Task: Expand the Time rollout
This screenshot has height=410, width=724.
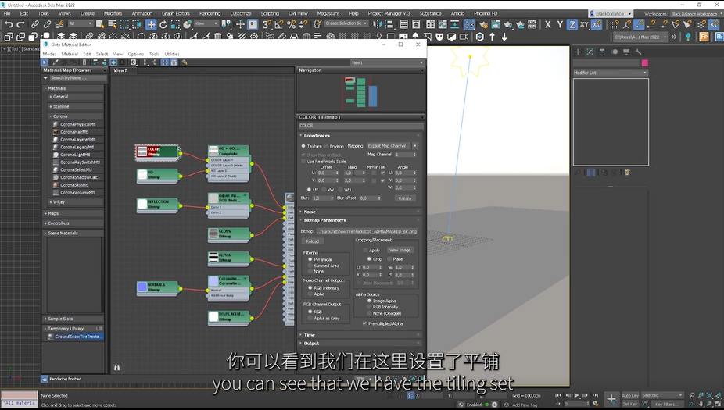Action: (360, 335)
